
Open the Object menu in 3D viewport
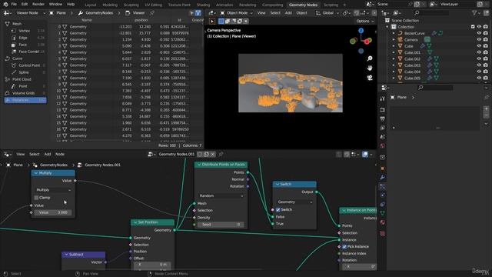[301, 13]
